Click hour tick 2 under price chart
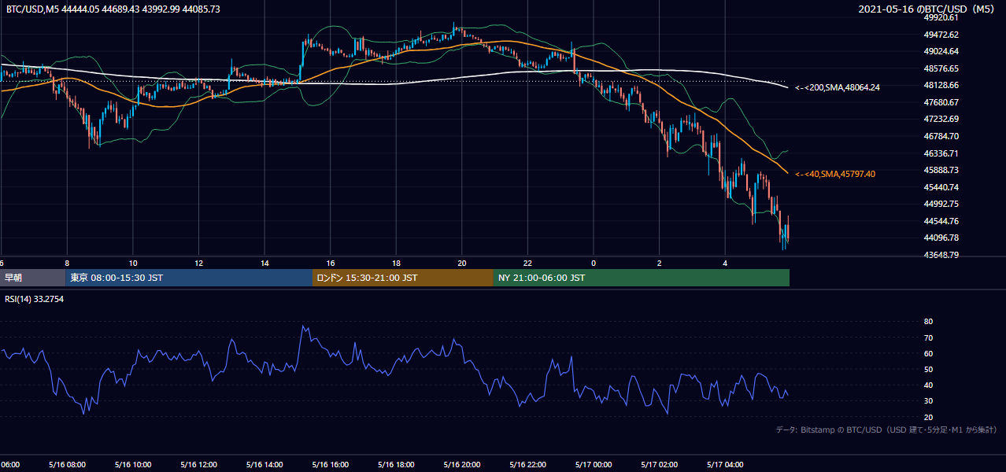Image resolution: width=1006 pixels, height=472 pixels. [660, 263]
